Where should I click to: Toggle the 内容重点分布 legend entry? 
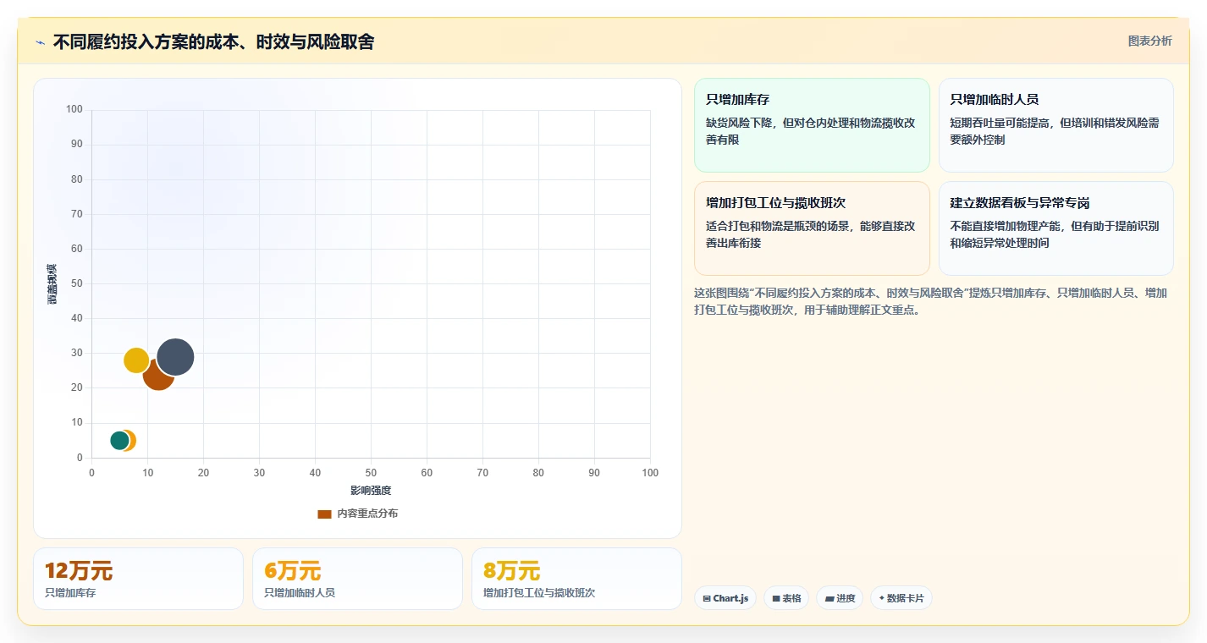357,514
